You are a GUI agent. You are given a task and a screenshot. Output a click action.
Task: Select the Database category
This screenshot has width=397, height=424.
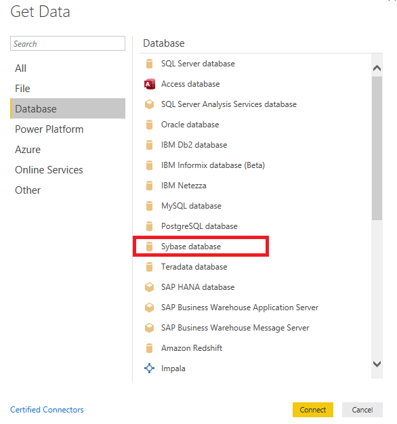coord(68,108)
